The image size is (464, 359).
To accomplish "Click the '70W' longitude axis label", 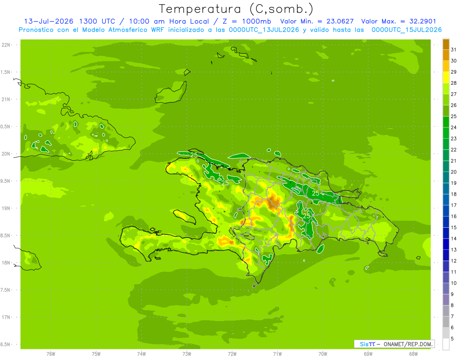I will pos(323,354).
